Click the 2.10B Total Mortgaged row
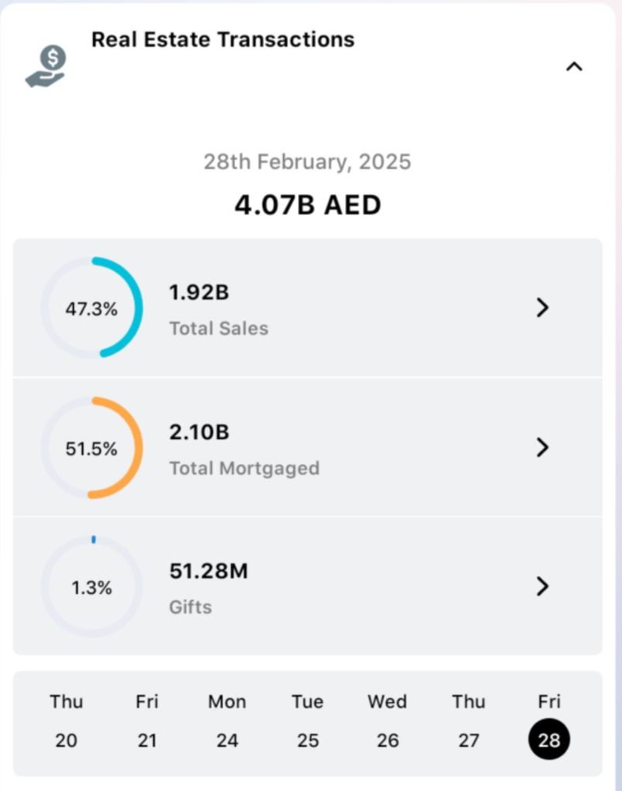 pos(309,448)
